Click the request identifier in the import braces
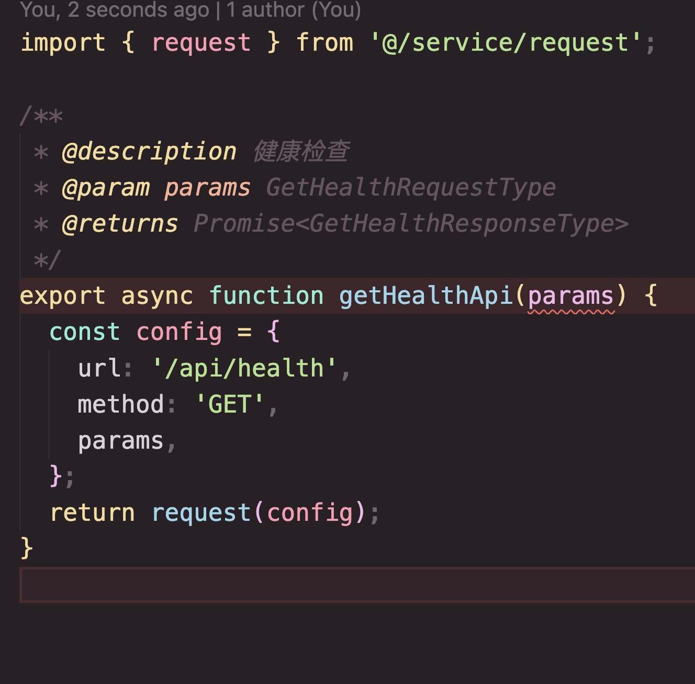This screenshot has width=695, height=684. point(201,43)
